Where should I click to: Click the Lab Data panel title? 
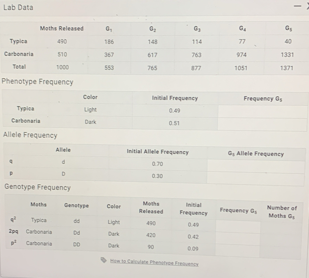[18, 7]
